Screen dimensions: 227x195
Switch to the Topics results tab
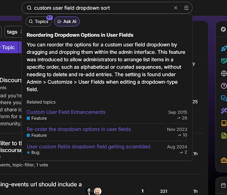pyautogui.click(x=39, y=21)
